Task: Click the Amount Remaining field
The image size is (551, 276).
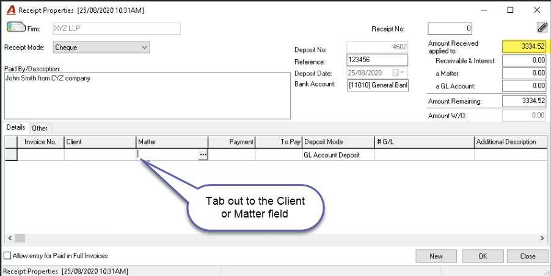Action: click(x=524, y=101)
